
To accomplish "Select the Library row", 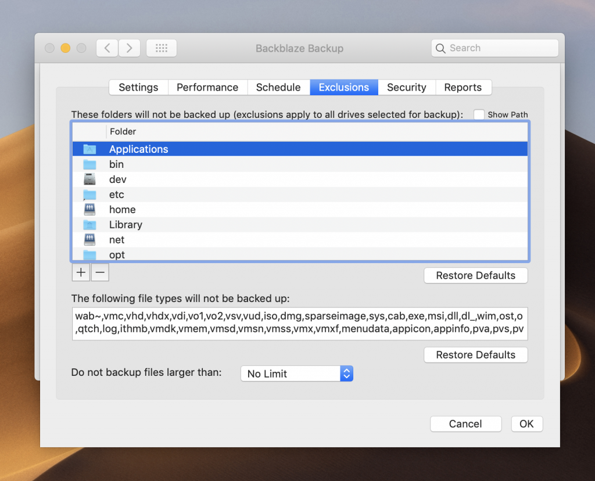I will coord(300,225).
